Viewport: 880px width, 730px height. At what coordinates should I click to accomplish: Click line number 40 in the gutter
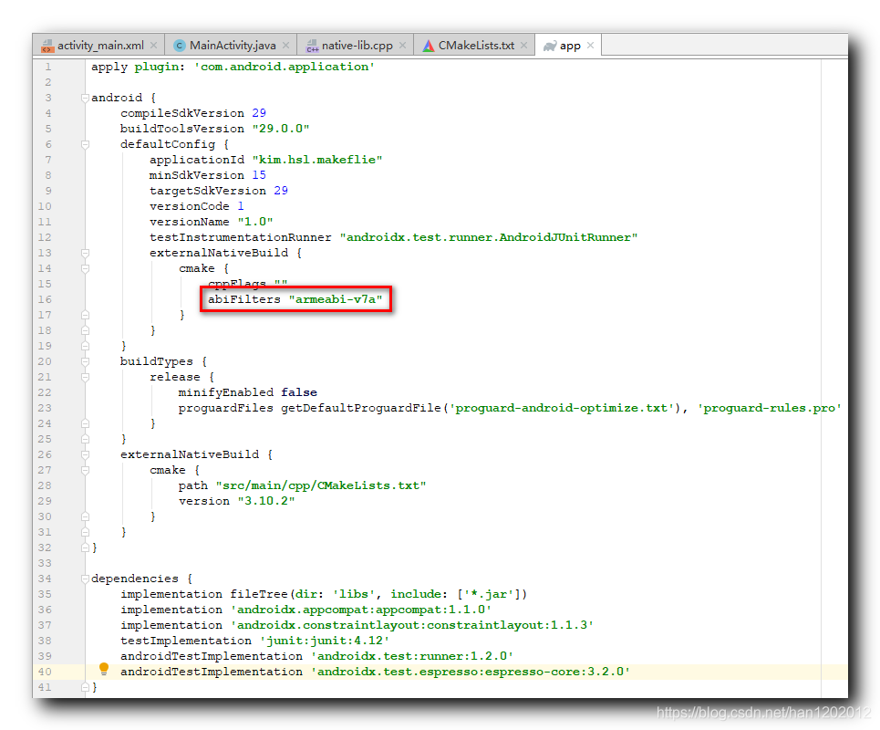pyautogui.click(x=45, y=672)
